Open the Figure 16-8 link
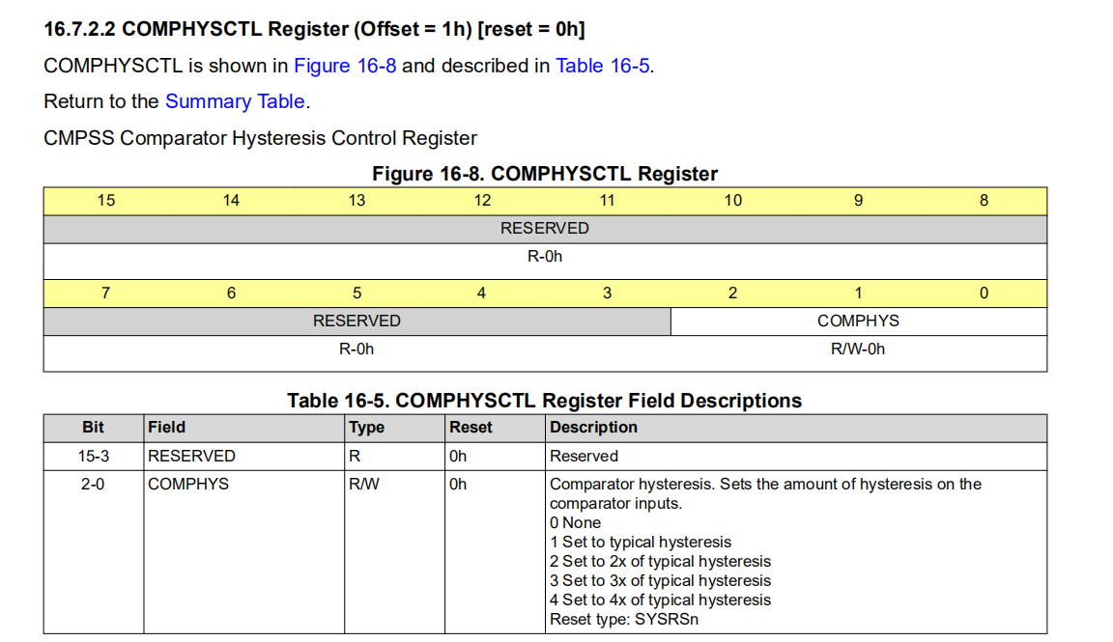 345,66
